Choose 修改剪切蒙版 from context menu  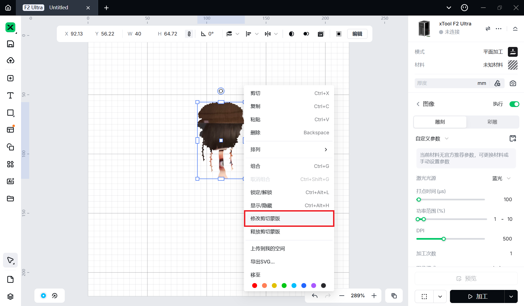[289, 219]
